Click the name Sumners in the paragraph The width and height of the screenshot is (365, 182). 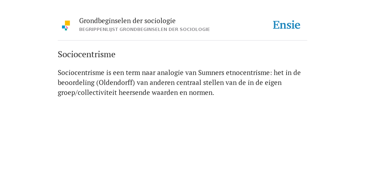point(211,73)
